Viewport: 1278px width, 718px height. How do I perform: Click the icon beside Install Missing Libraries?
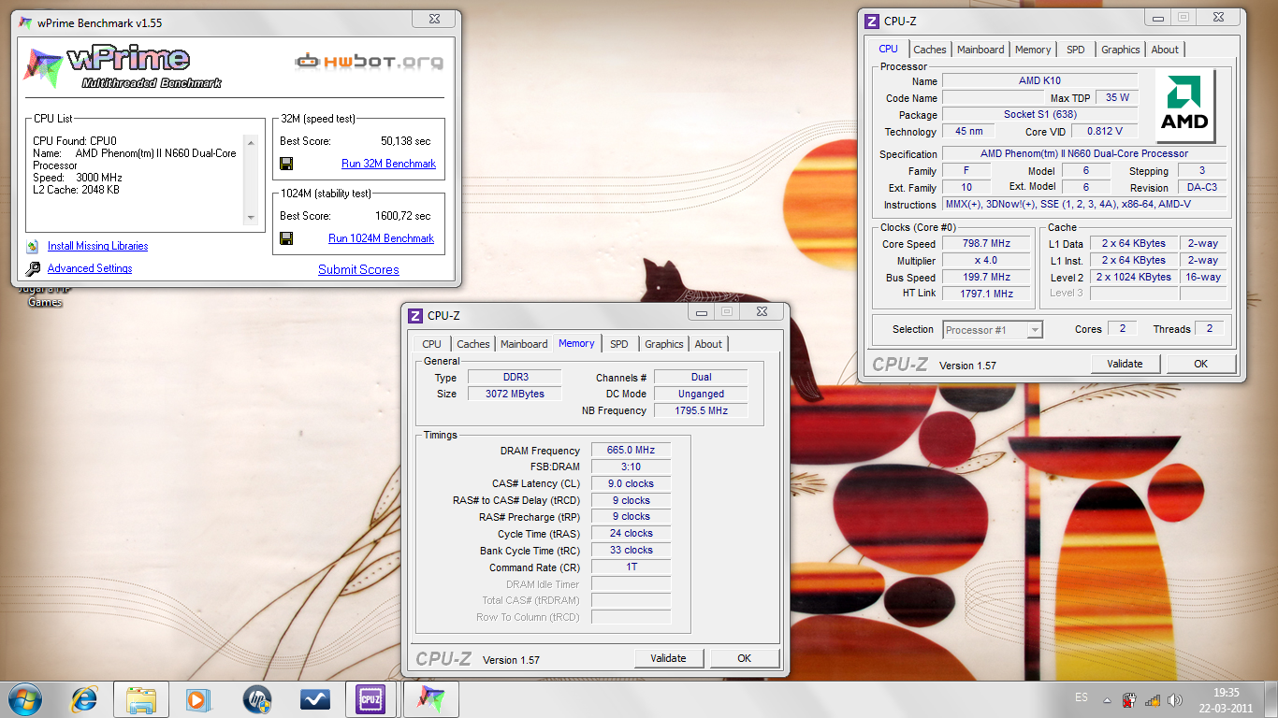pyautogui.click(x=32, y=247)
